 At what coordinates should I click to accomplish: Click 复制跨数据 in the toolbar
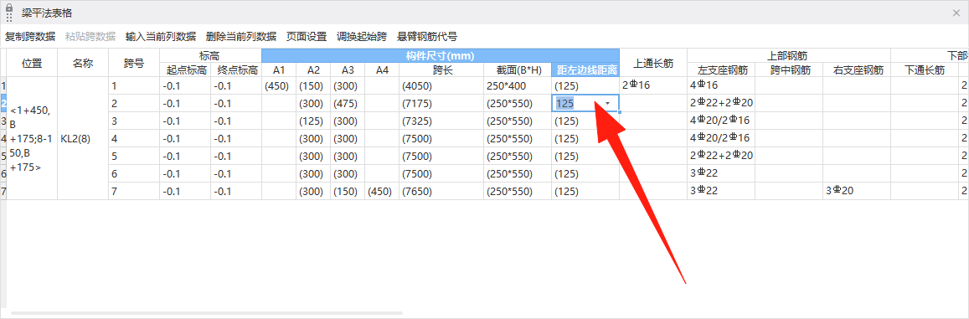coord(30,37)
